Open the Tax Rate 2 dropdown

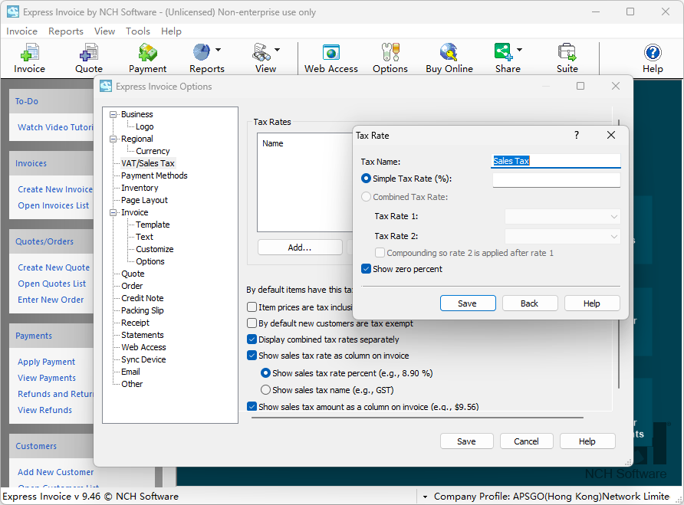click(563, 236)
